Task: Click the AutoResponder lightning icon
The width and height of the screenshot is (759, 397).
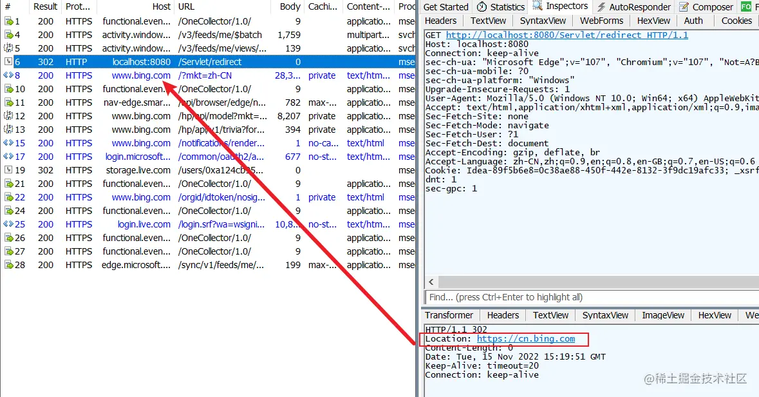Action: 601,7
